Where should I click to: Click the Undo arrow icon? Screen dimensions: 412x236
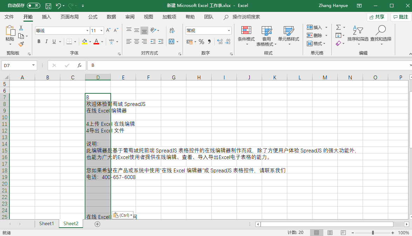[x=58, y=6]
